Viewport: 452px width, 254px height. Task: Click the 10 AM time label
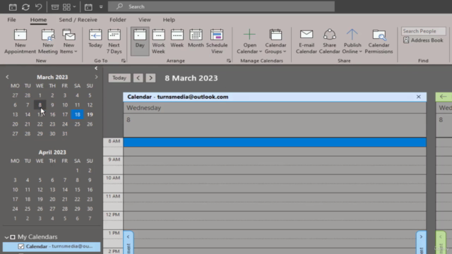click(x=113, y=178)
